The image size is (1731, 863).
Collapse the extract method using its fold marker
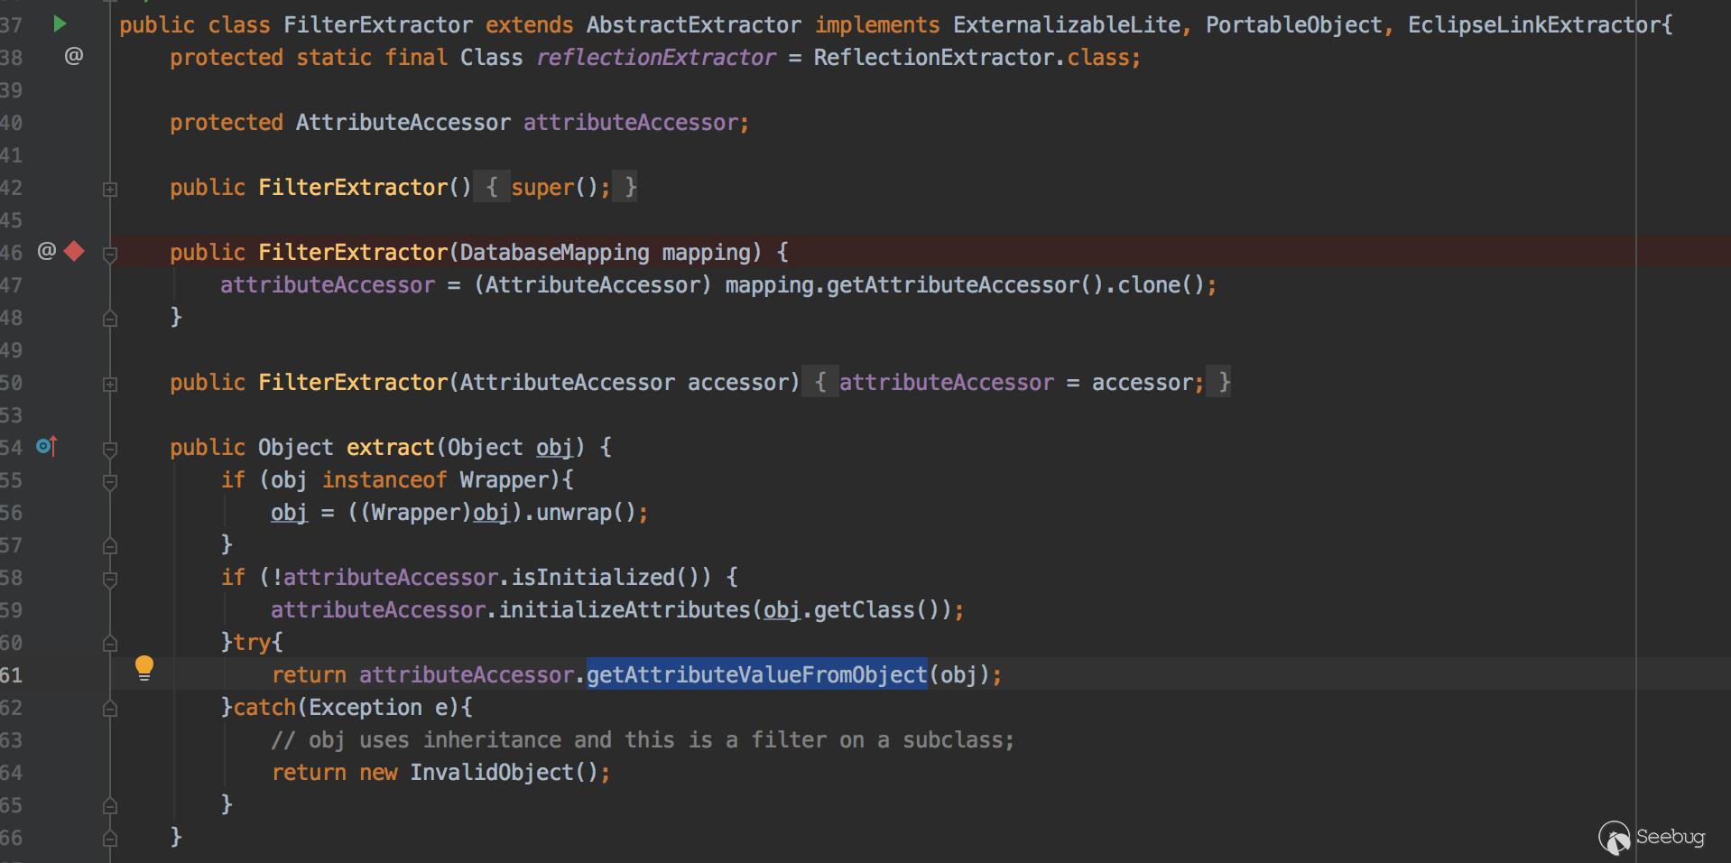pyautogui.click(x=110, y=449)
